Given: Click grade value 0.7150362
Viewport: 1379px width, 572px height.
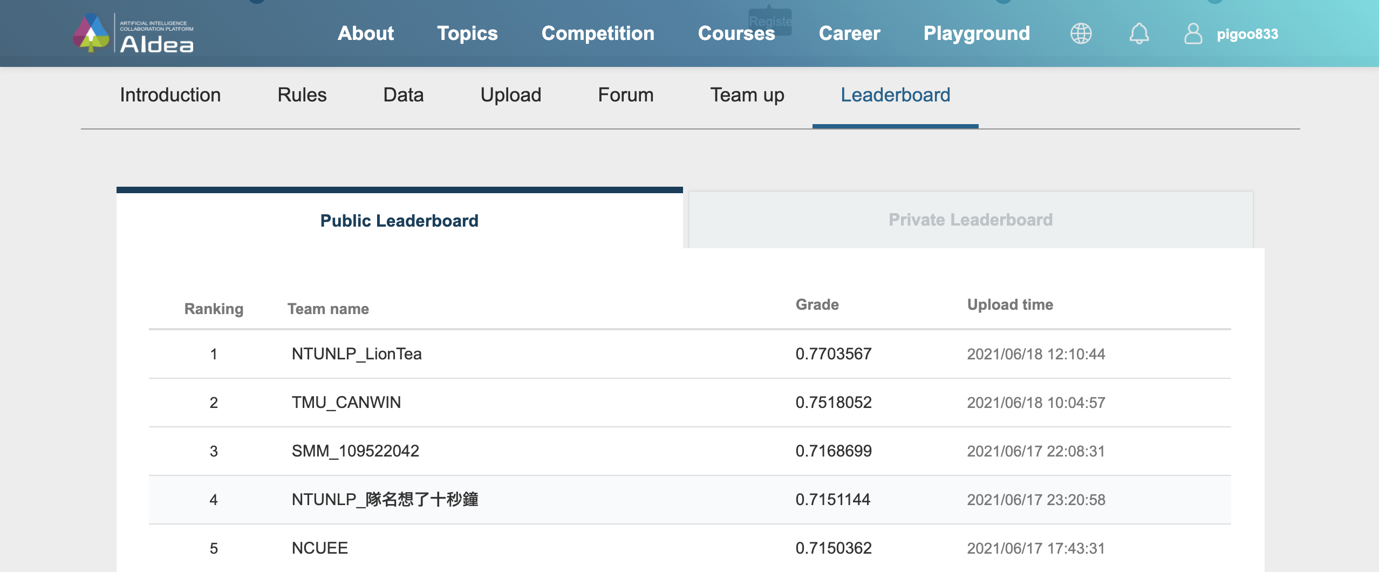Looking at the screenshot, I should tap(834, 548).
